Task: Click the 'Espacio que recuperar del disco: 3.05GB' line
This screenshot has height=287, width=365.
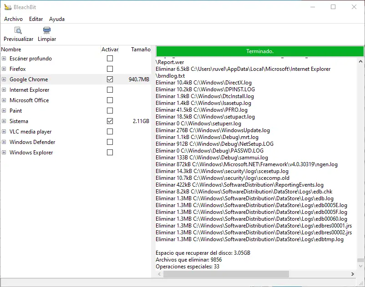Action: click(203, 253)
